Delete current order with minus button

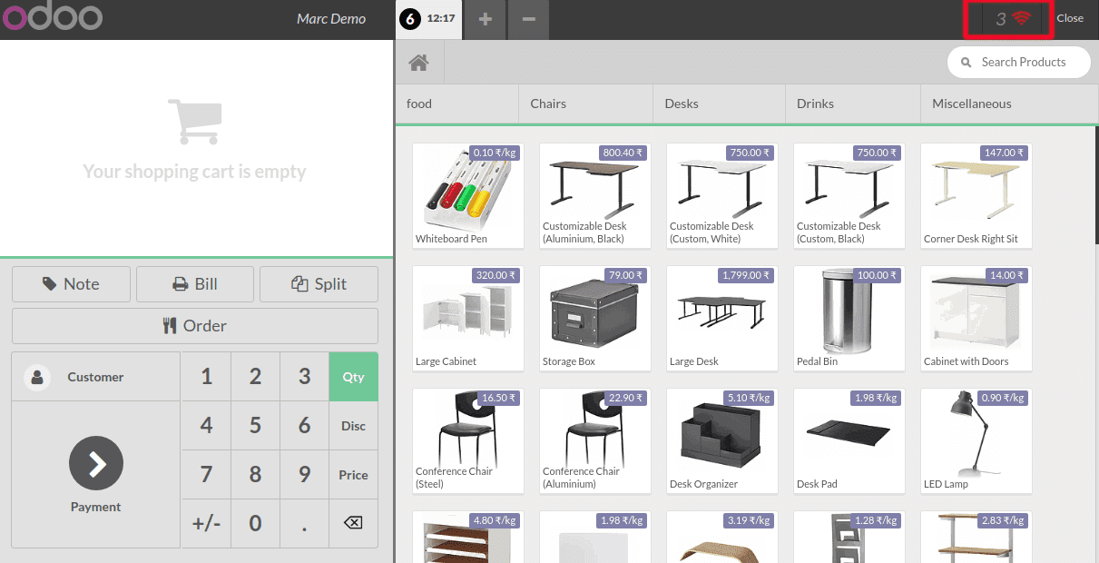click(529, 18)
